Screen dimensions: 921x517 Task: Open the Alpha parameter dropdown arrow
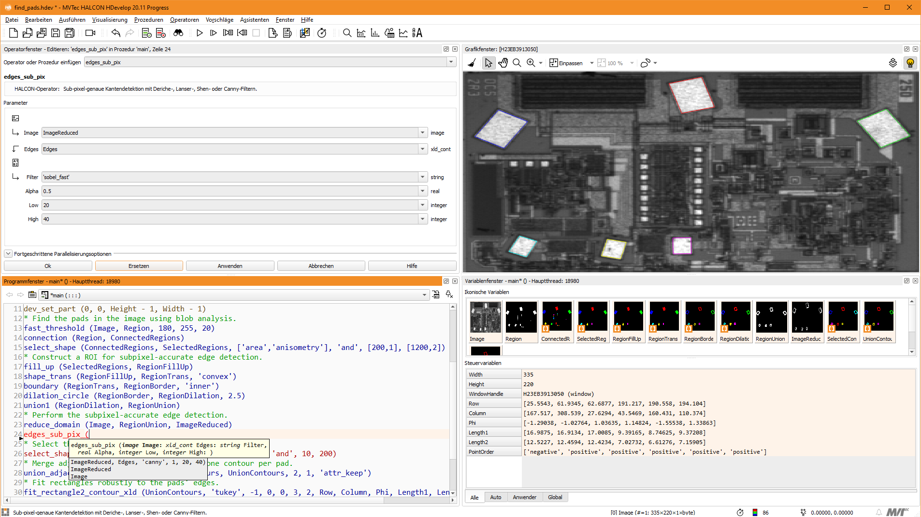[x=423, y=191]
